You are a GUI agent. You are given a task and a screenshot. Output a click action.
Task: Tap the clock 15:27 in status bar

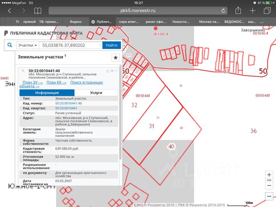[138, 3]
